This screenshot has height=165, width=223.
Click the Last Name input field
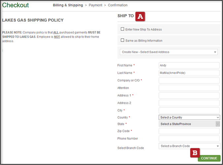click(189, 73)
